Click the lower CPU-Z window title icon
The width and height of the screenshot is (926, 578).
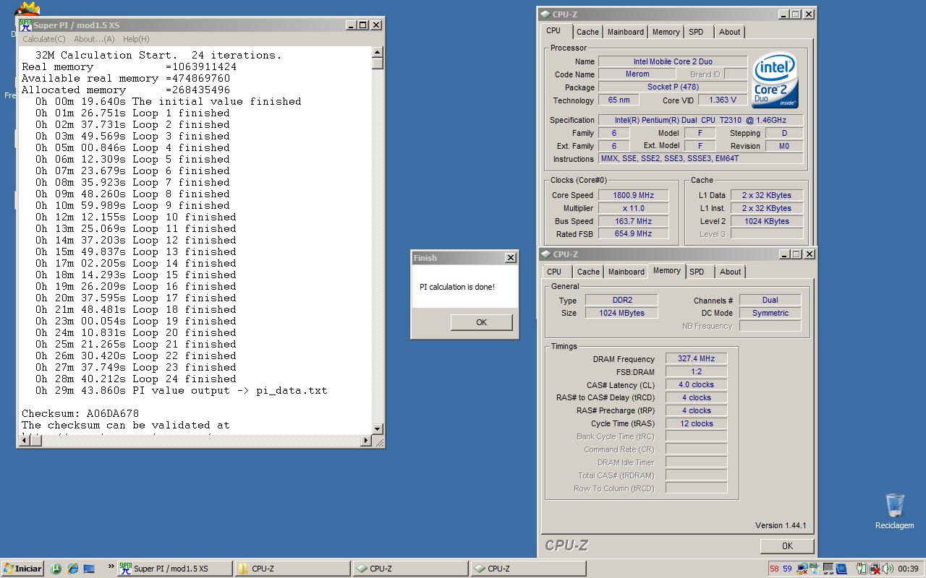coord(545,254)
